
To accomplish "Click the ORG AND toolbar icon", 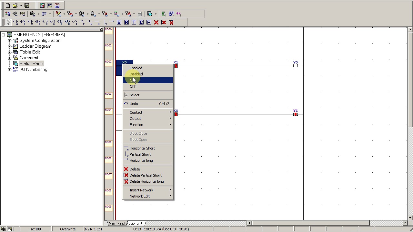I will click(x=57, y=5).
